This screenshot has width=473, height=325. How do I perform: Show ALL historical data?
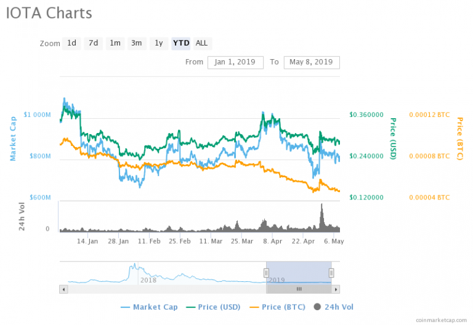(201, 43)
